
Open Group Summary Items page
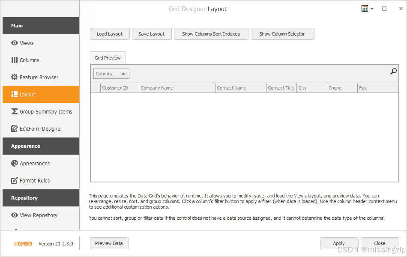coord(41,111)
